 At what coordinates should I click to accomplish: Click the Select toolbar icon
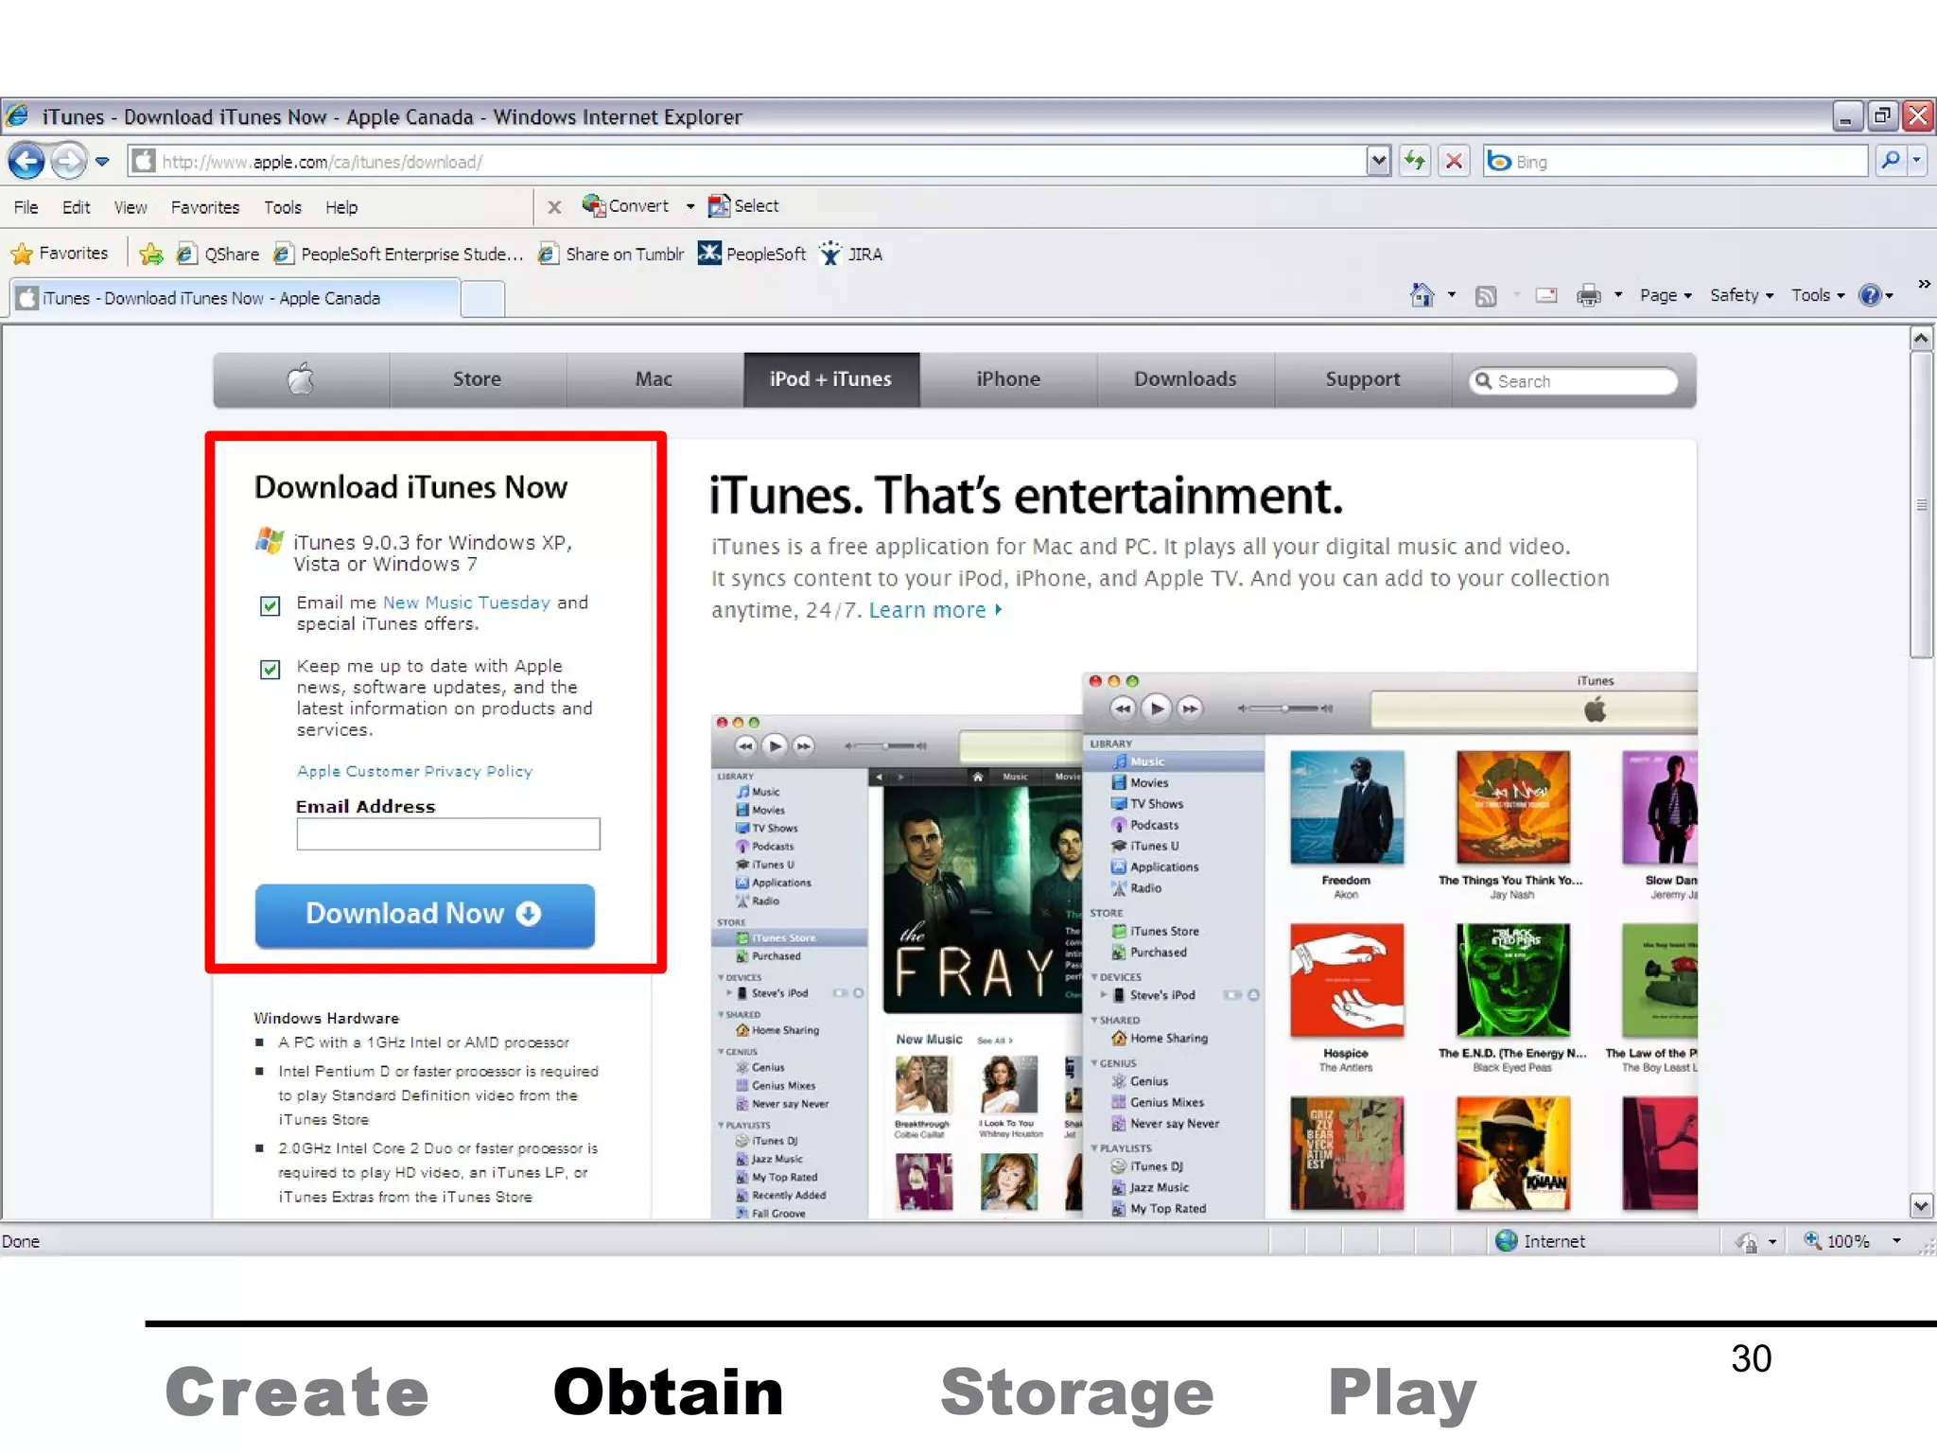point(719,205)
